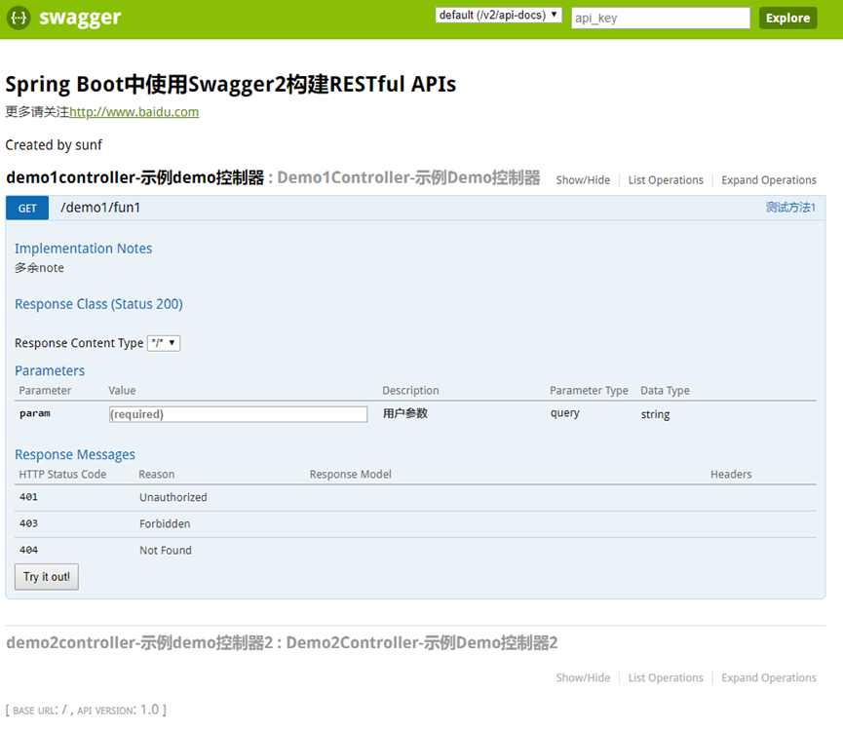Click the Response Messages heading

pos(75,454)
